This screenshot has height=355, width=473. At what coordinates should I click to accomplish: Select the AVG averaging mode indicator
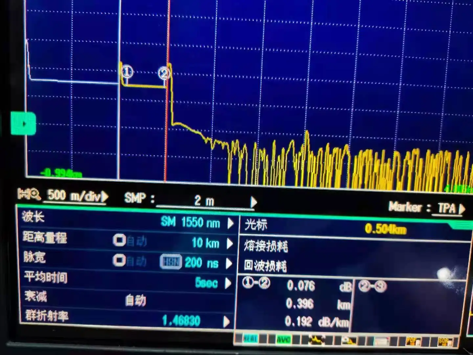(x=283, y=339)
